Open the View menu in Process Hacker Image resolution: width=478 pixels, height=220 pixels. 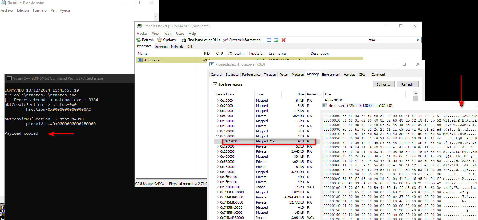pos(156,34)
